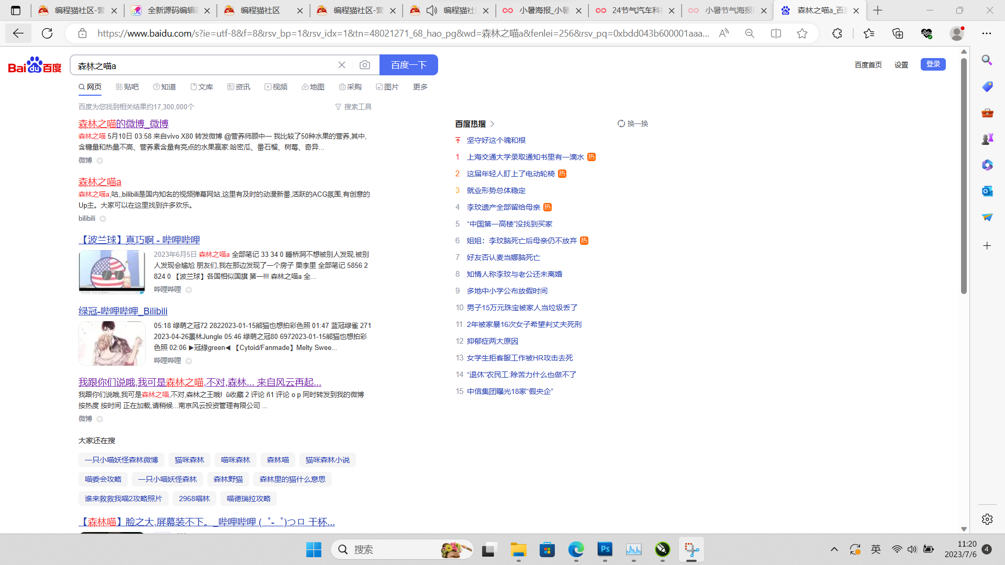Switch to 贴吧 search tab
The height and width of the screenshot is (565, 1005).
click(x=127, y=87)
